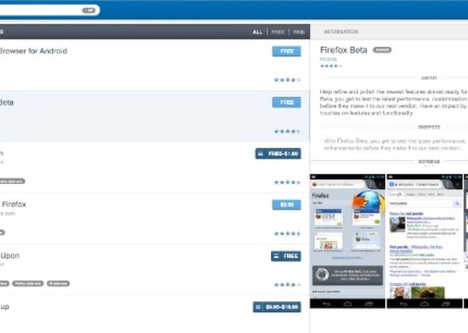Open second screenshot showing Google search
Screen dimensions: 468x333
point(425,241)
